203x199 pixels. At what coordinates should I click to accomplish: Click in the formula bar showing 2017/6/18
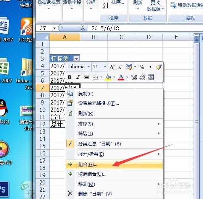[x=145, y=28]
